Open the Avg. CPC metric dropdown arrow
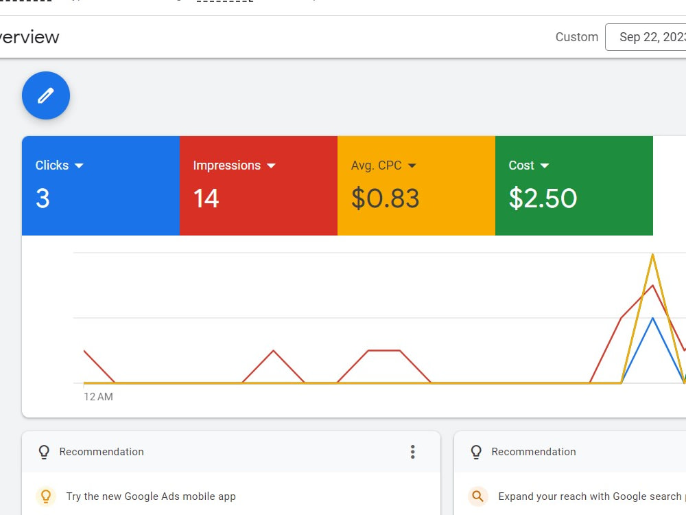 (412, 165)
